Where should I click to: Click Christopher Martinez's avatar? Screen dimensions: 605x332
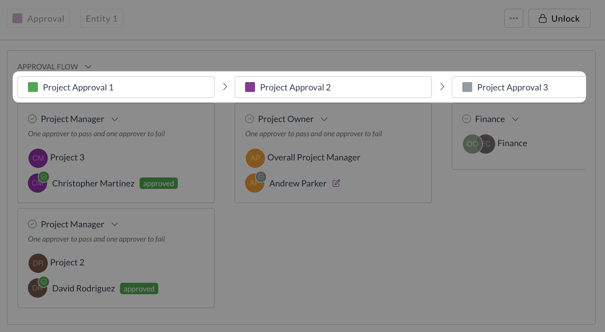click(x=38, y=183)
